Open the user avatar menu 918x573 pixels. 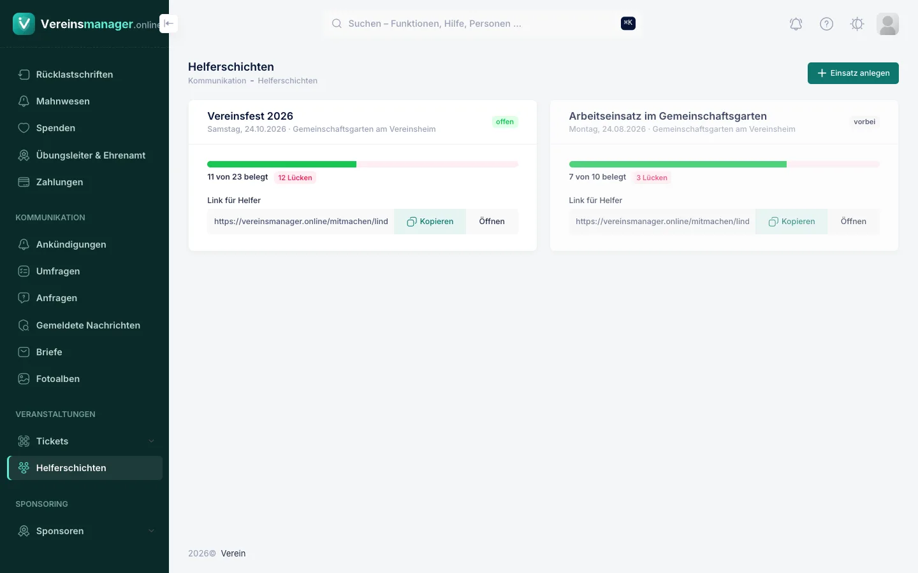point(887,24)
